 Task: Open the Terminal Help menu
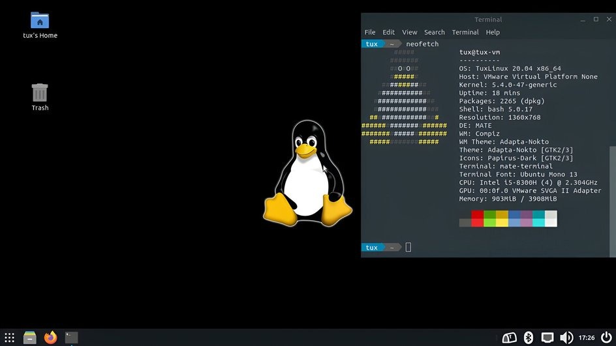493,32
